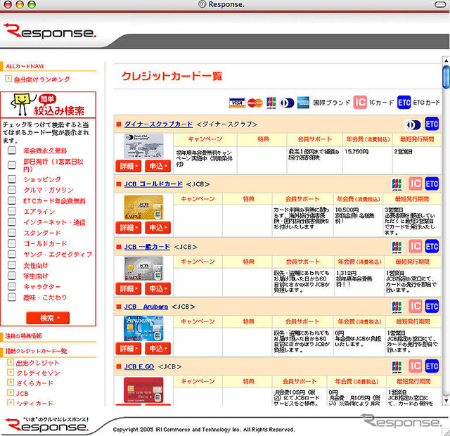The width and height of the screenshot is (450, 436).
Task: Click JCB logo in JCB E.GO row
Action: point(397,367)
